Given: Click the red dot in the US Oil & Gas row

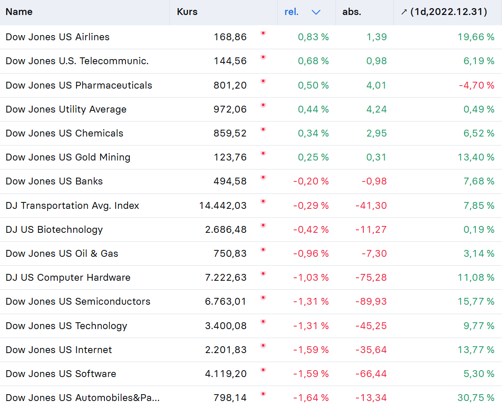Looking at the screenshot, I should [263, 250].
